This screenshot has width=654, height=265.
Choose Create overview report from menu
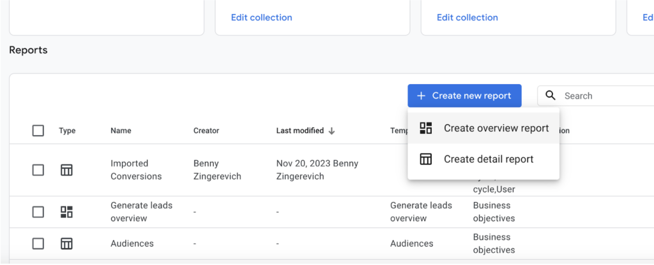coord(496,128)
